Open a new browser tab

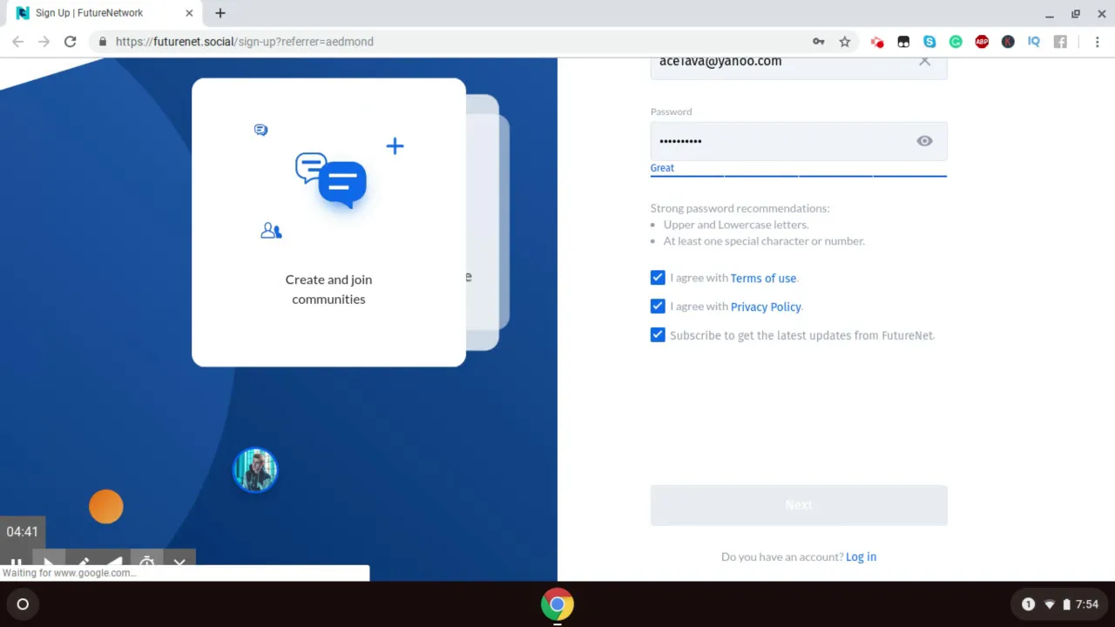(x=220, y=13)
